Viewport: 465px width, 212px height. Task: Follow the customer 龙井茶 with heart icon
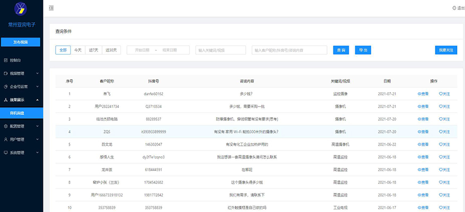pos(444,170)
